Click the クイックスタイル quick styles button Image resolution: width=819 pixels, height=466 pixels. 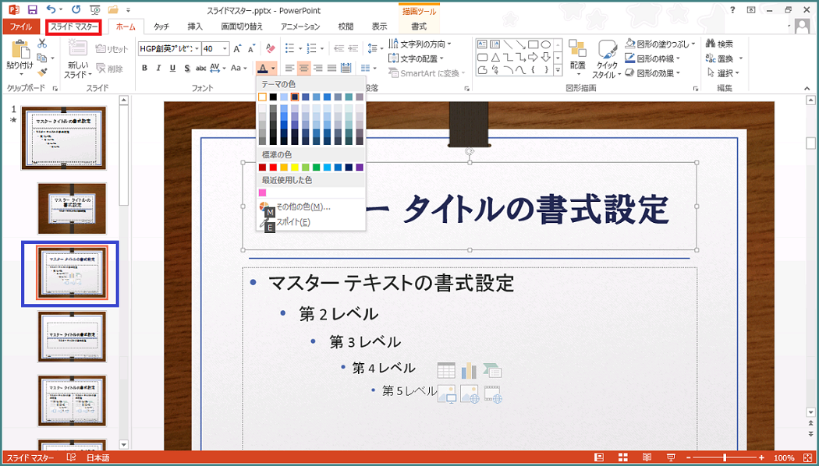(x=605, y=58)
